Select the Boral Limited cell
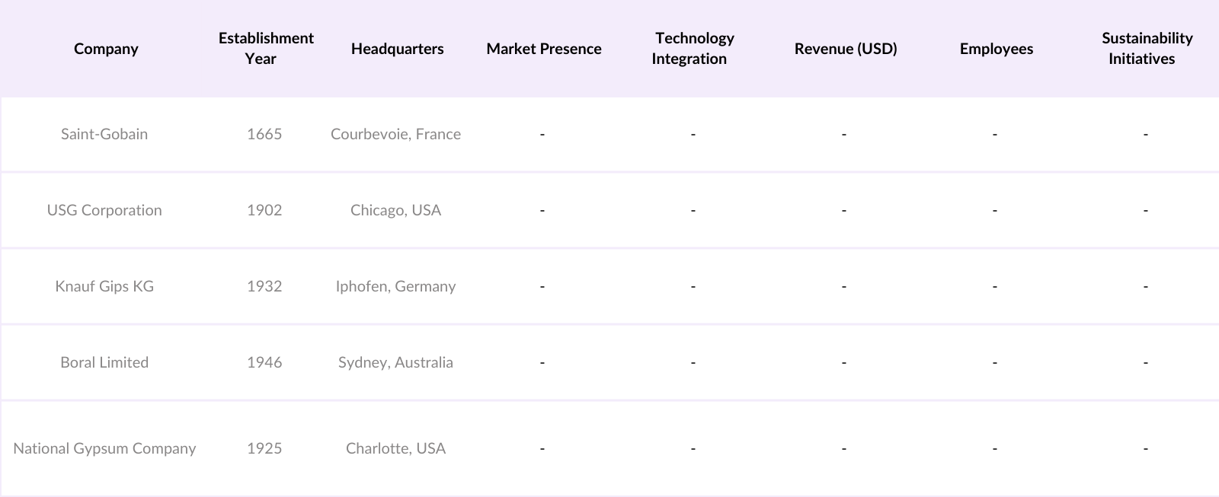Viewport: 1219px width, 497px height. click(104, 362)
